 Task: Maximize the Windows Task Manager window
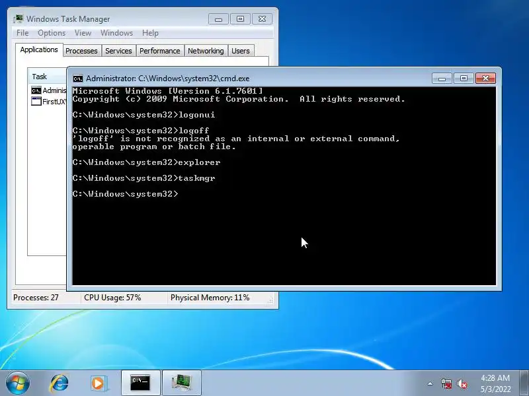240,19
